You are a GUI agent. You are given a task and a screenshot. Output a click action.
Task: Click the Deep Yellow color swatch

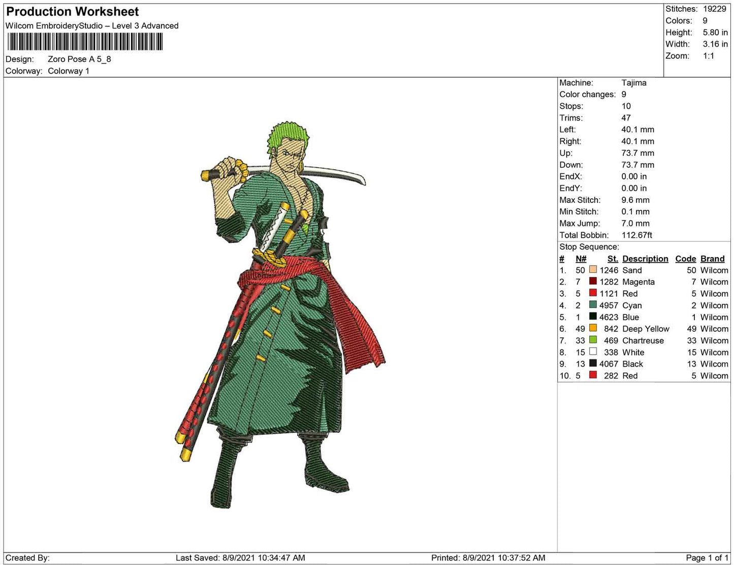click(593, 328)
